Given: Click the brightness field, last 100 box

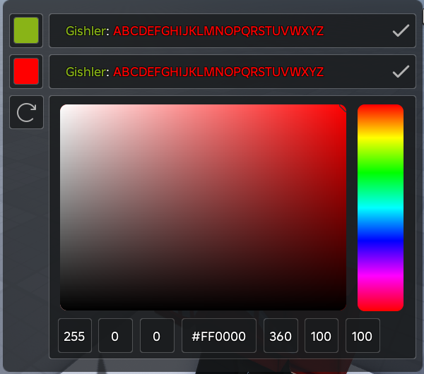Looking at the screenshot, I should tap(363, 336).
